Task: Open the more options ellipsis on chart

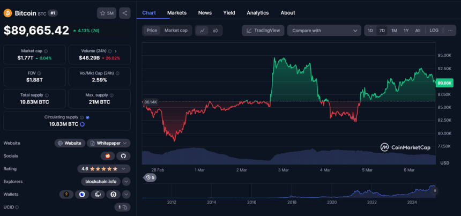Action: (x=450, y=30)
